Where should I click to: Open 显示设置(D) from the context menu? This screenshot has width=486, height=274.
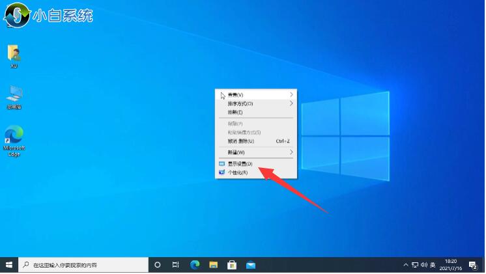[x=256, y=164]
